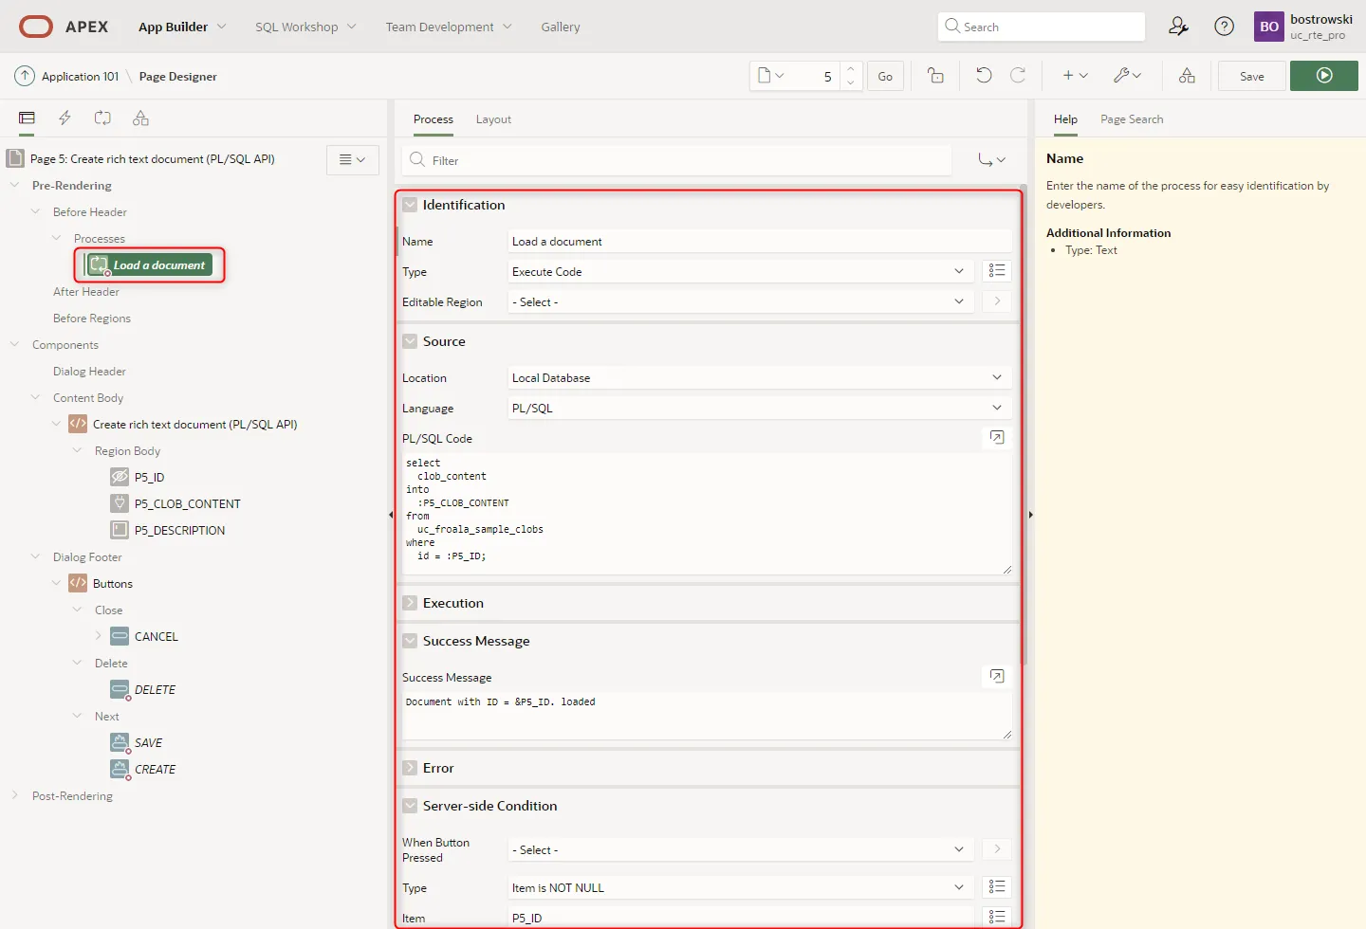The image size is (1366, 929).
Task: Collapse the Identification section
Action: pos(410,205)
